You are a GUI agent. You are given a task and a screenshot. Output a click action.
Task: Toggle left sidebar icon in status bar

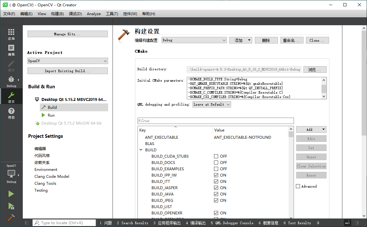(27, 223)
